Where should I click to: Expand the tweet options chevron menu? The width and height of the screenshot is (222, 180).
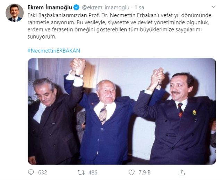(214, 7)
